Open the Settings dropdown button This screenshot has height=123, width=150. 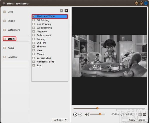click(60, 120)
